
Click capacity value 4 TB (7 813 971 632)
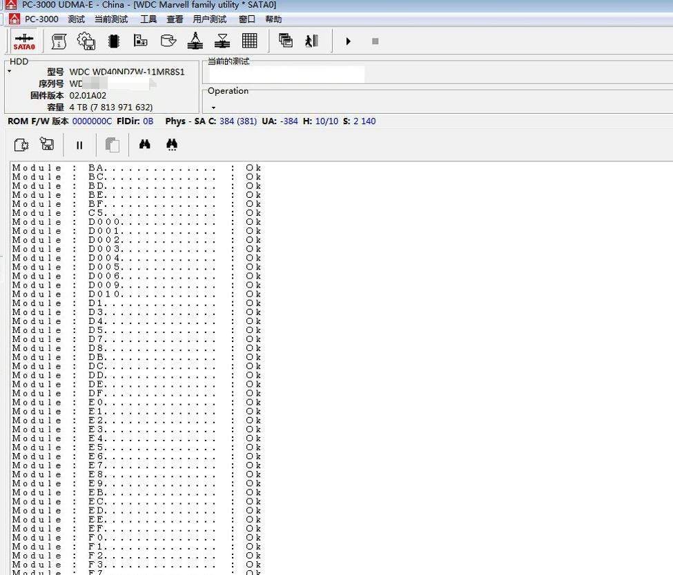tap(111, 107)
